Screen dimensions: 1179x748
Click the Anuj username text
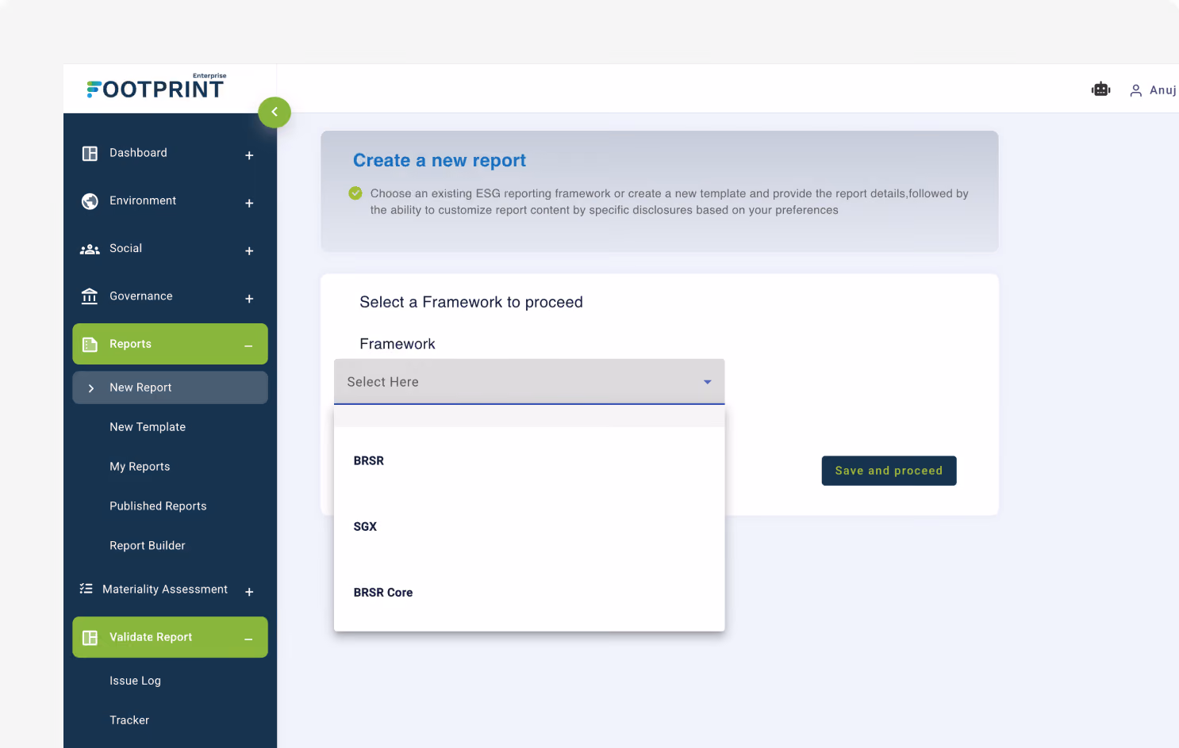tap(1163, 90)
